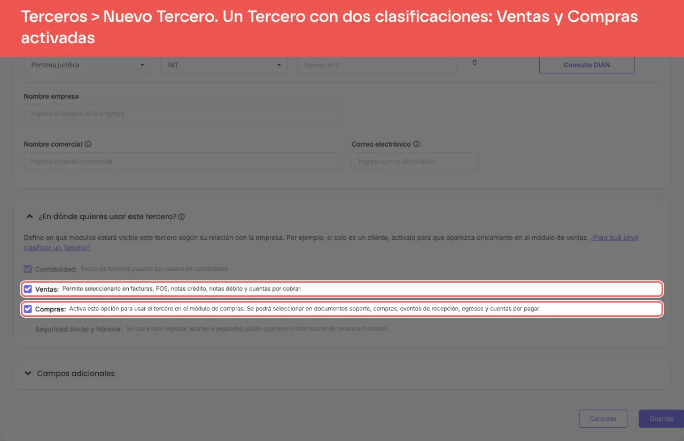Screen dimensions: 684x441
Task: Focus the Nombre comercial input field
Action: (x=183, y=162)
